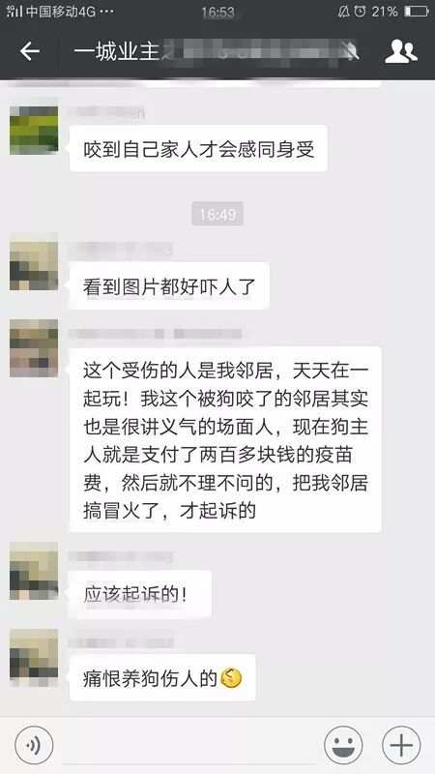Tap the message bubble 应该起诉的!
Image resolution: width=435 pixels, height=774 pixels.
tap(140, 594)
